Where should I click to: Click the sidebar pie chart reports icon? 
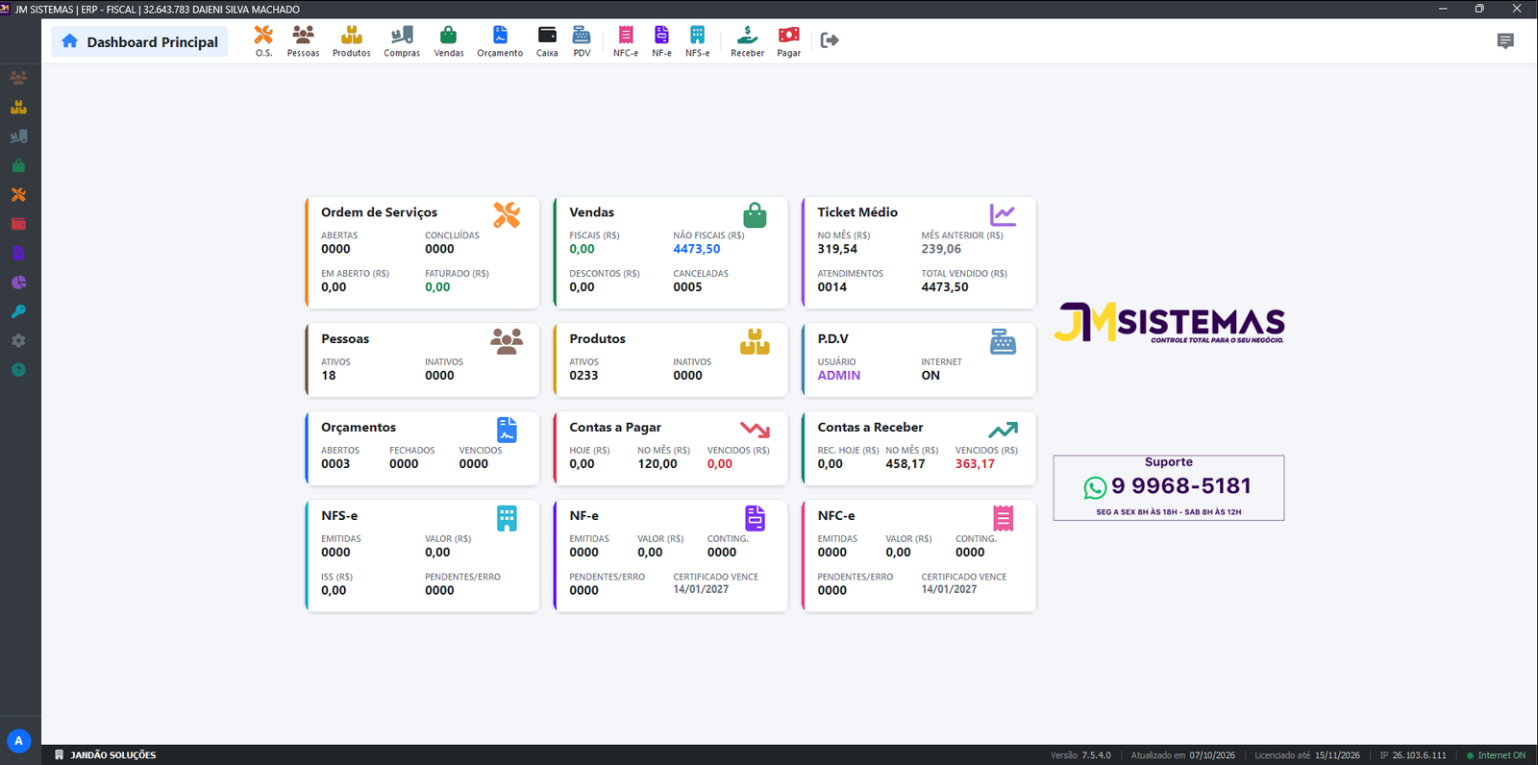click(18, 283)
